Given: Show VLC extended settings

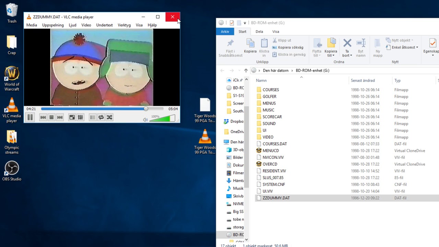Looking at the screenshot, I should [x=80, y=117].
